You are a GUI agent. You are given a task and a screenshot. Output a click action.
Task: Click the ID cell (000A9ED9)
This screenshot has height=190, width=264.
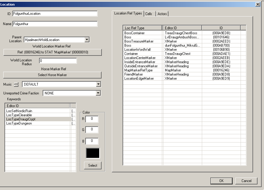tap(221, 78)
